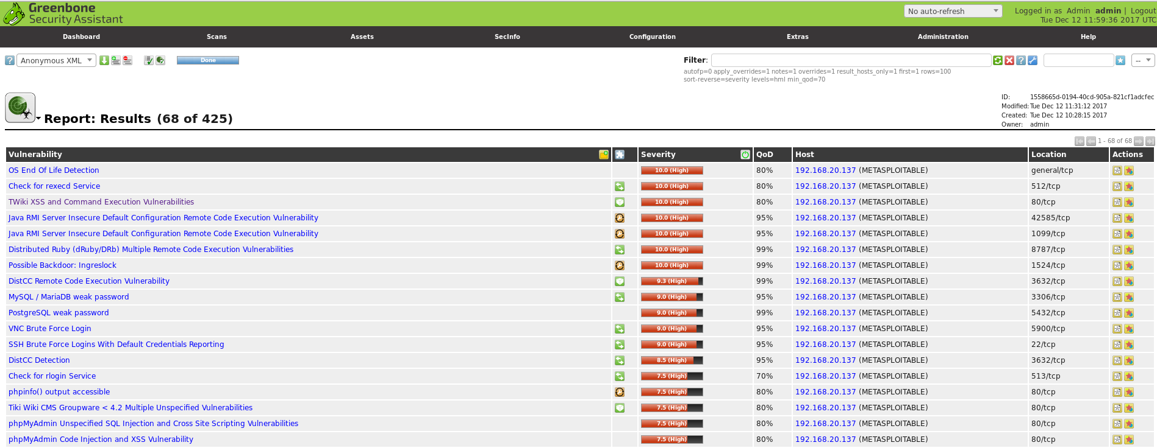This screenshot has width=1157, height=448.
Task: Click the solution type icon in the Check for rexecd Service row
Action: [620, 186]
